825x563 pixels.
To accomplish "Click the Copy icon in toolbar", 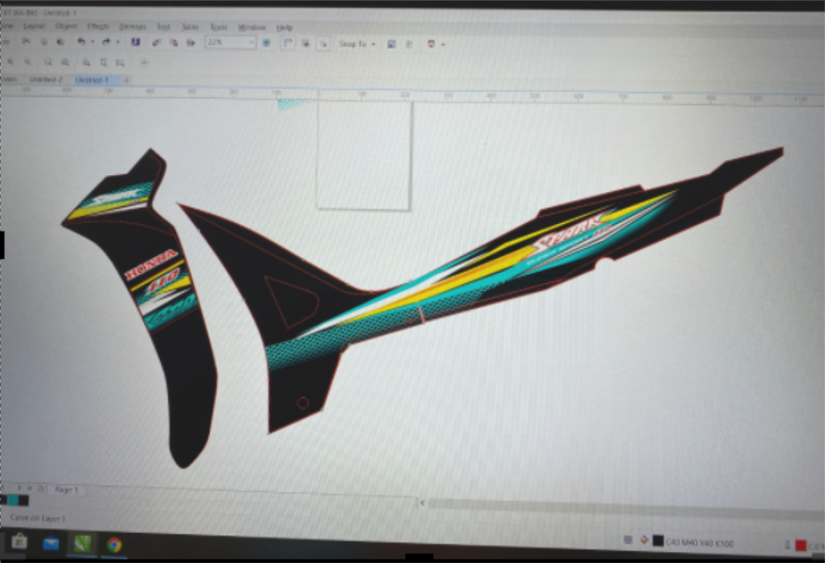I will tap(45, 42).
